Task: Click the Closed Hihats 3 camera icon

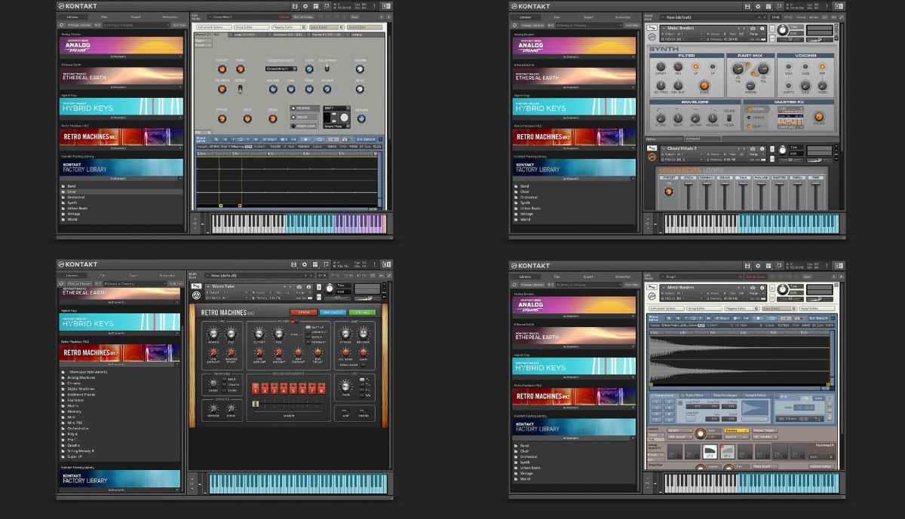Action: tap(752, 148)
